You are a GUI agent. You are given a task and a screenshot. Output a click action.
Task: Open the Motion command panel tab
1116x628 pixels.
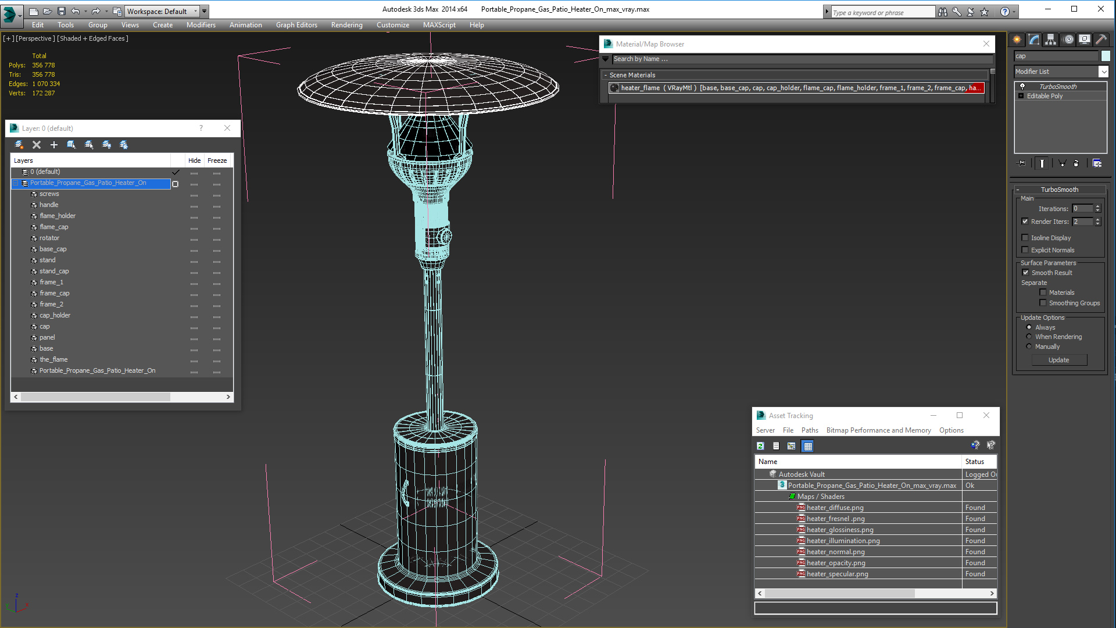coord(1068,40)
